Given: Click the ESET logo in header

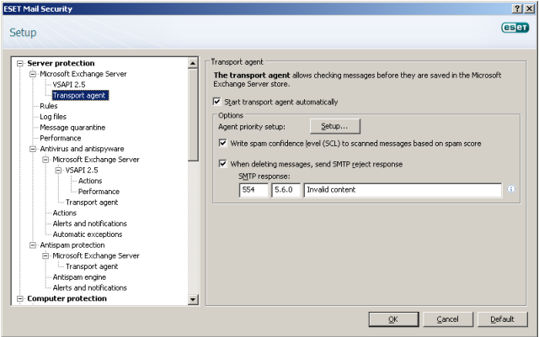Looking at the screenshot, I should 515,28.
